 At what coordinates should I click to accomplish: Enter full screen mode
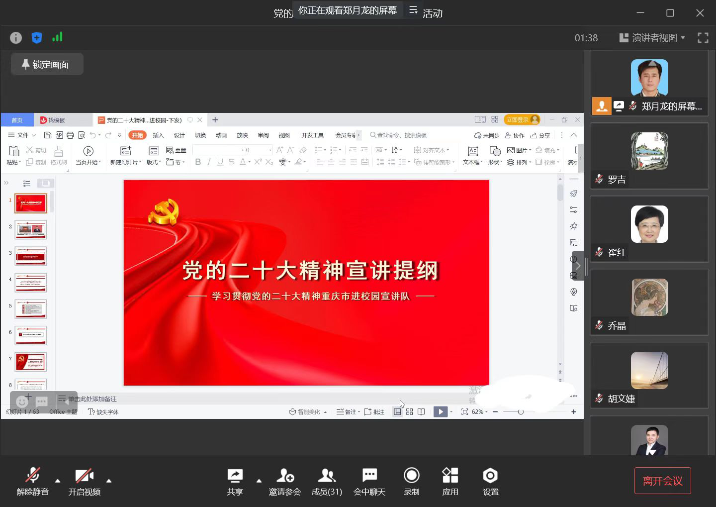coord(703,38)
